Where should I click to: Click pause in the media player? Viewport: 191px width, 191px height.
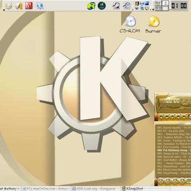[173, 117]
